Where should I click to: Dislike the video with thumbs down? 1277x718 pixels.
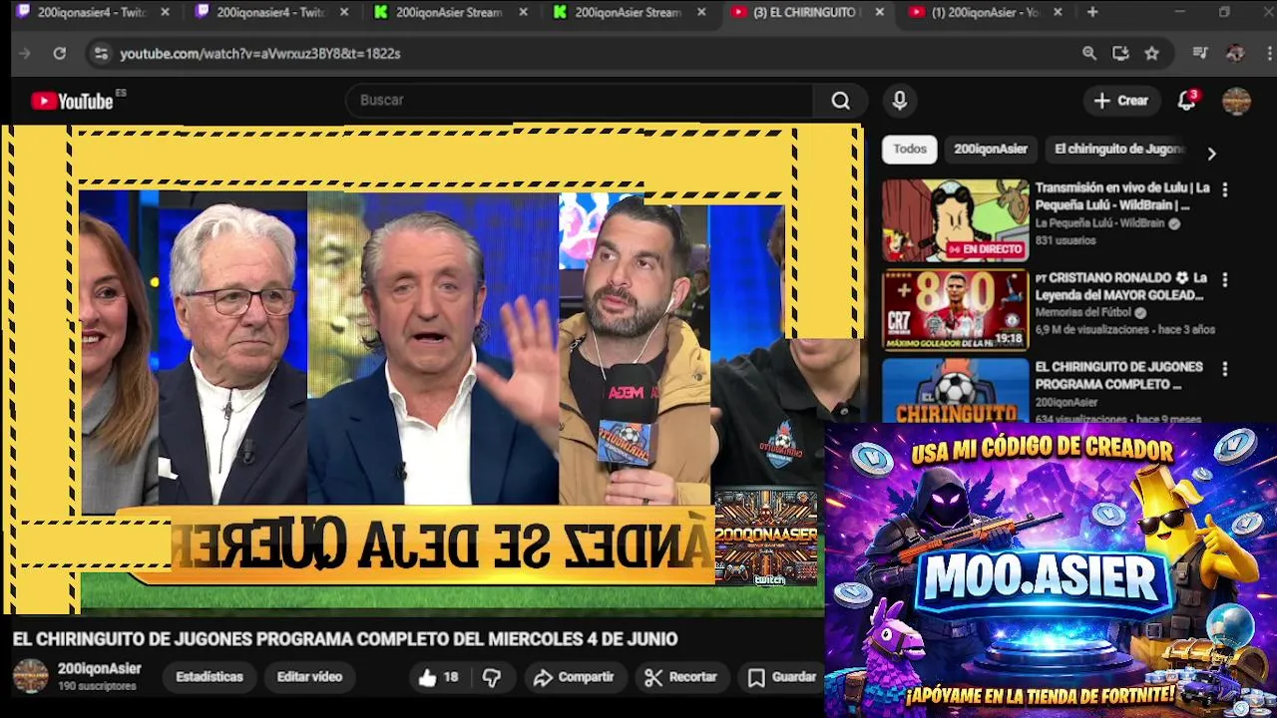492,677
